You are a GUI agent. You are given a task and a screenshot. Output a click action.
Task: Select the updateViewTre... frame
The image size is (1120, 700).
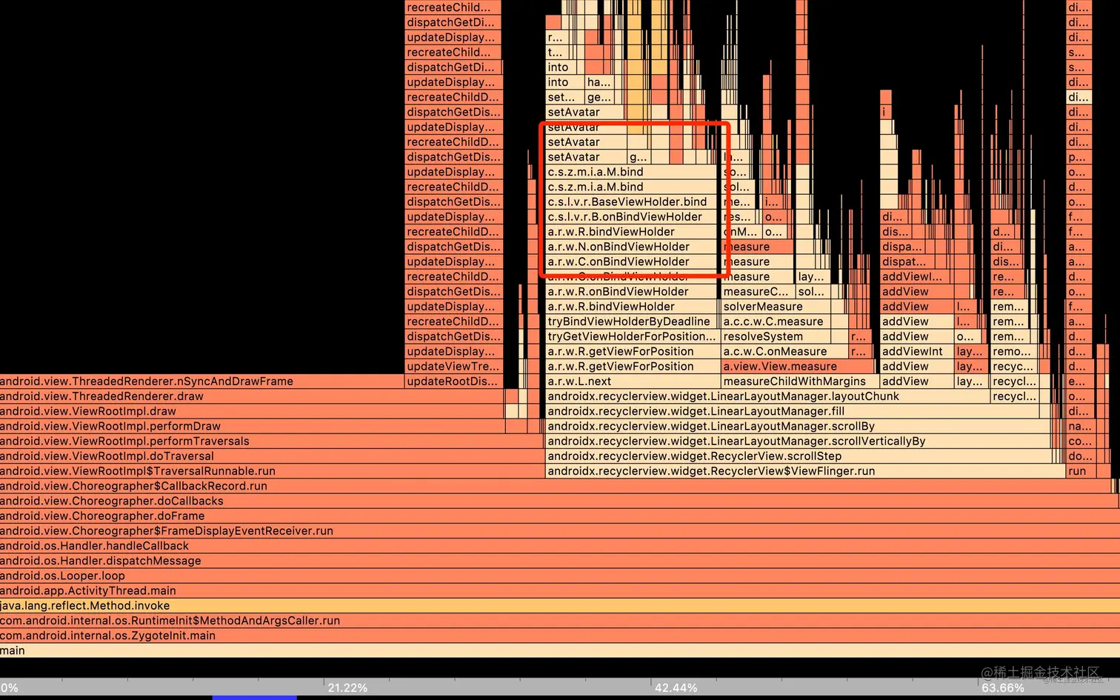pyautogui.click(x=454, y=366)
